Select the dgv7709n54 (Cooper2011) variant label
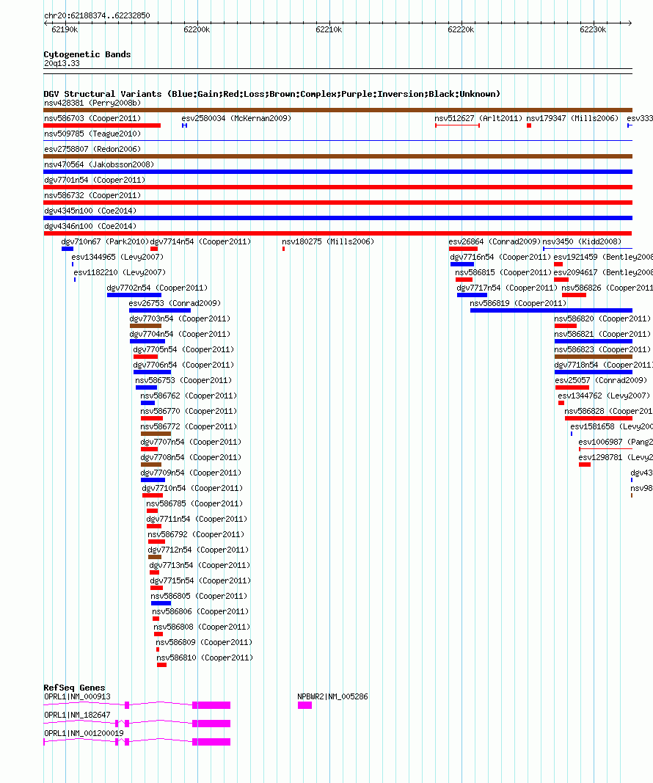653x783 pixels. 191,473
